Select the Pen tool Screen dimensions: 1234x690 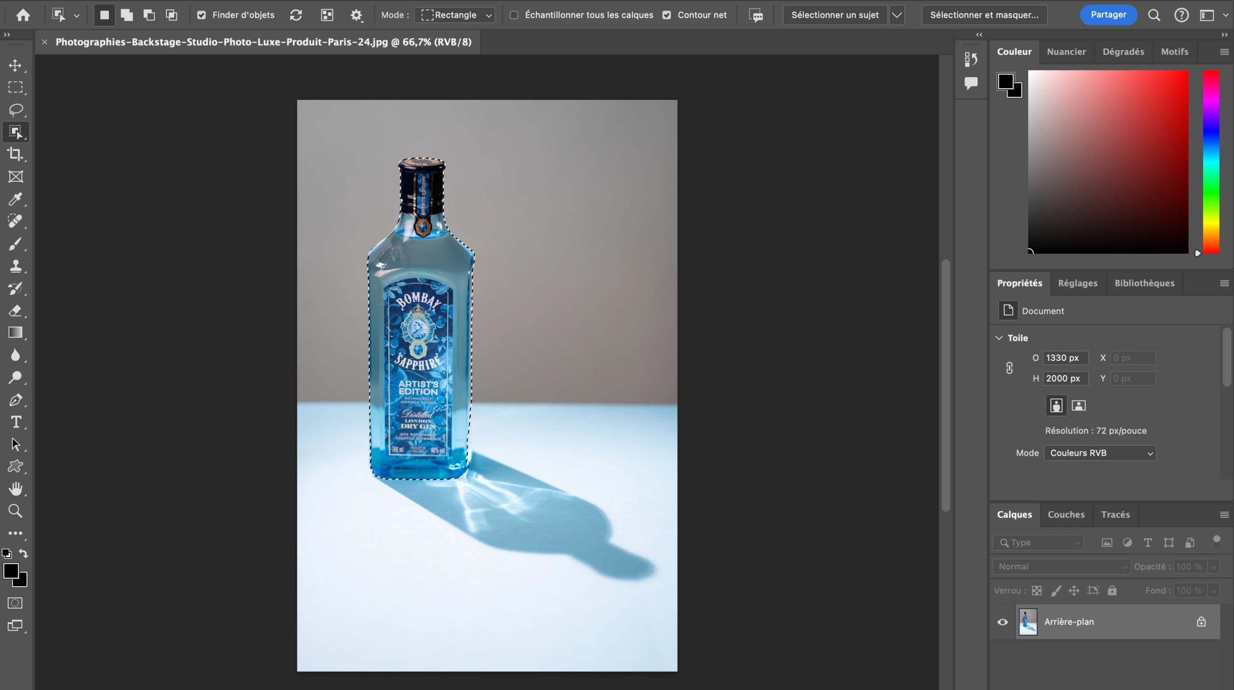(16, 400)
